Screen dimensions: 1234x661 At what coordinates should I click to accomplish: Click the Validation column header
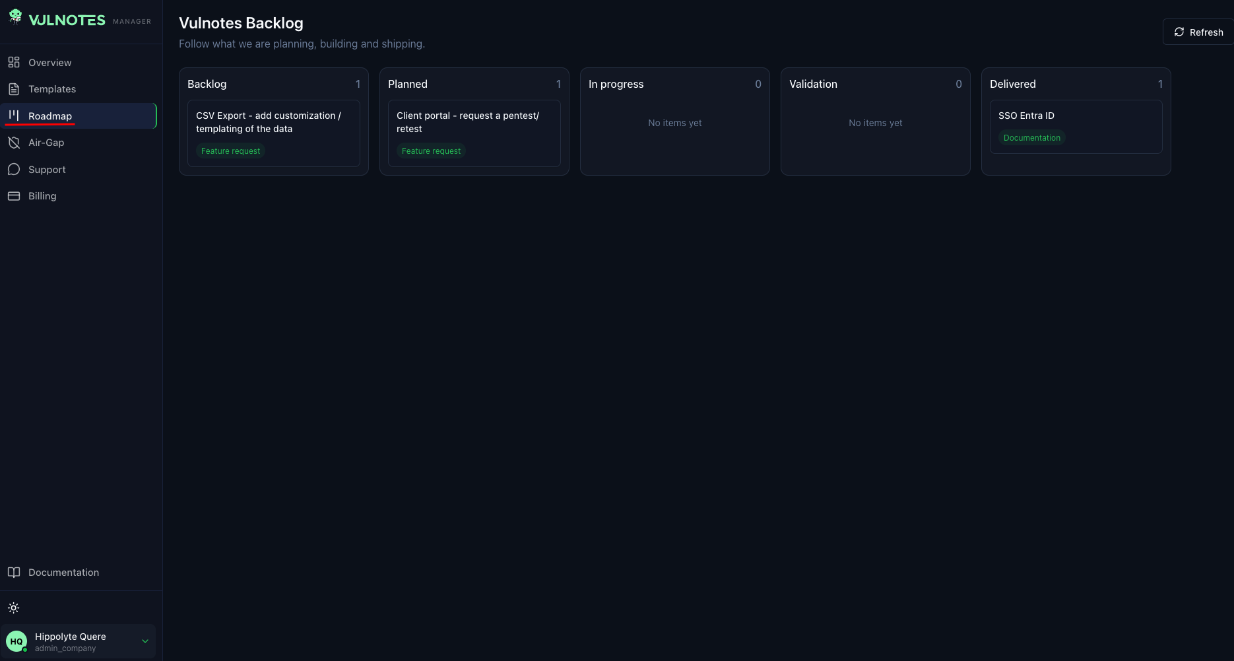click(x=813, y=84)
